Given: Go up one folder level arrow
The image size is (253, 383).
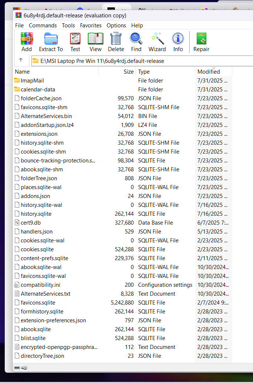Looking at the screenshot, I should click(x=21, y=60).
